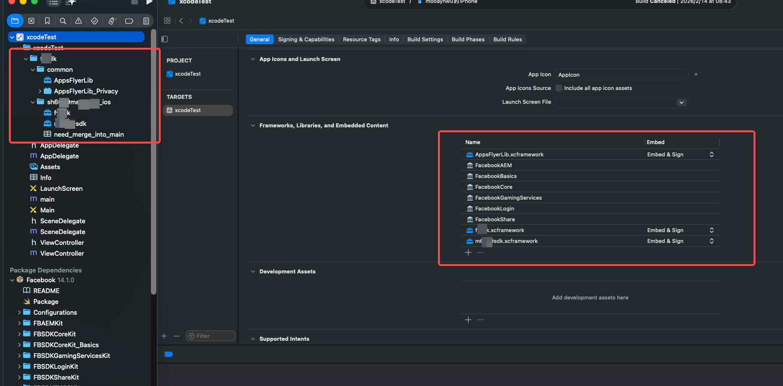Change Embed option for AppsFlyerLib.xcframework
The width and height of the screenshot is (783, 386).
[681, 154]
